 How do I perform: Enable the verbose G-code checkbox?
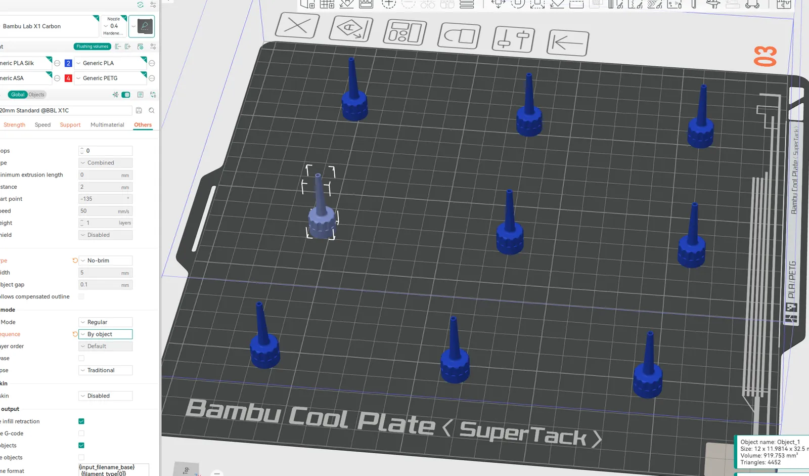click(81, 434)
